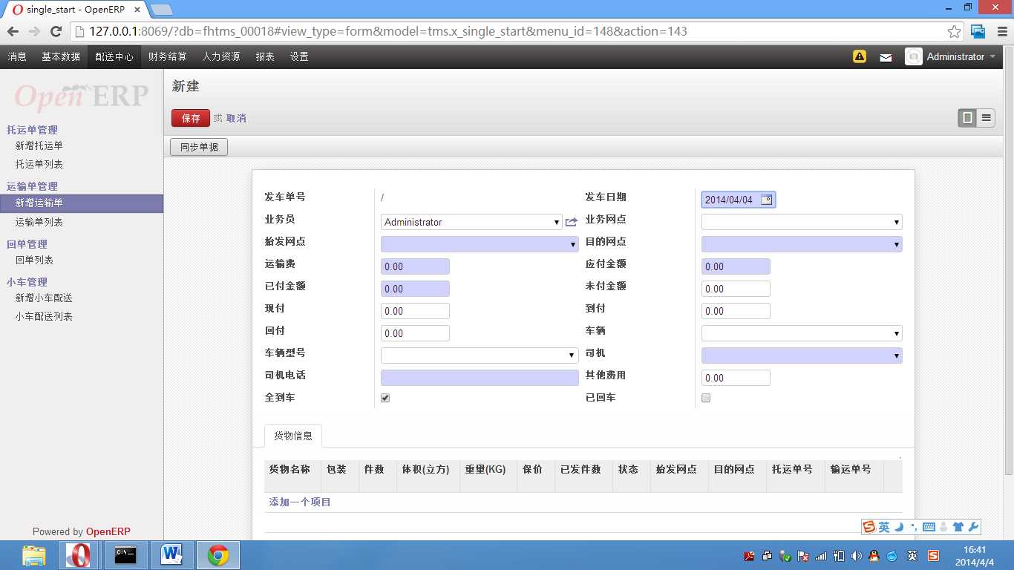Bookmark page with star icon
This screenshot has width=1014, height=570.
(x=955, y=31)
